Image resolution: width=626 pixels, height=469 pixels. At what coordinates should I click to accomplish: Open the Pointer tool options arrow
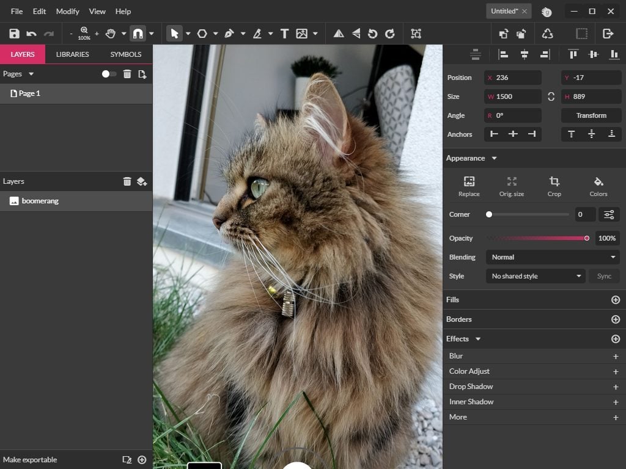click(x=188, y=34)
